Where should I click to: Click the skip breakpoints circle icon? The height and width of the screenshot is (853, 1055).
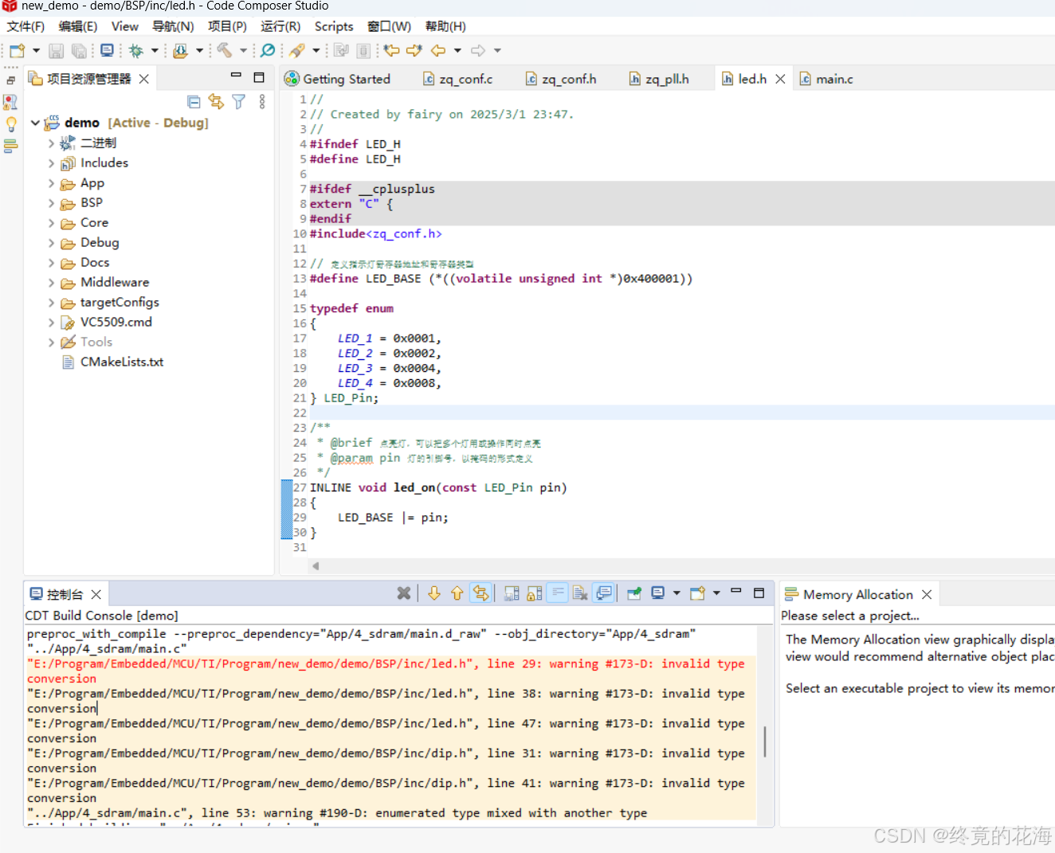tap(268, 51)
